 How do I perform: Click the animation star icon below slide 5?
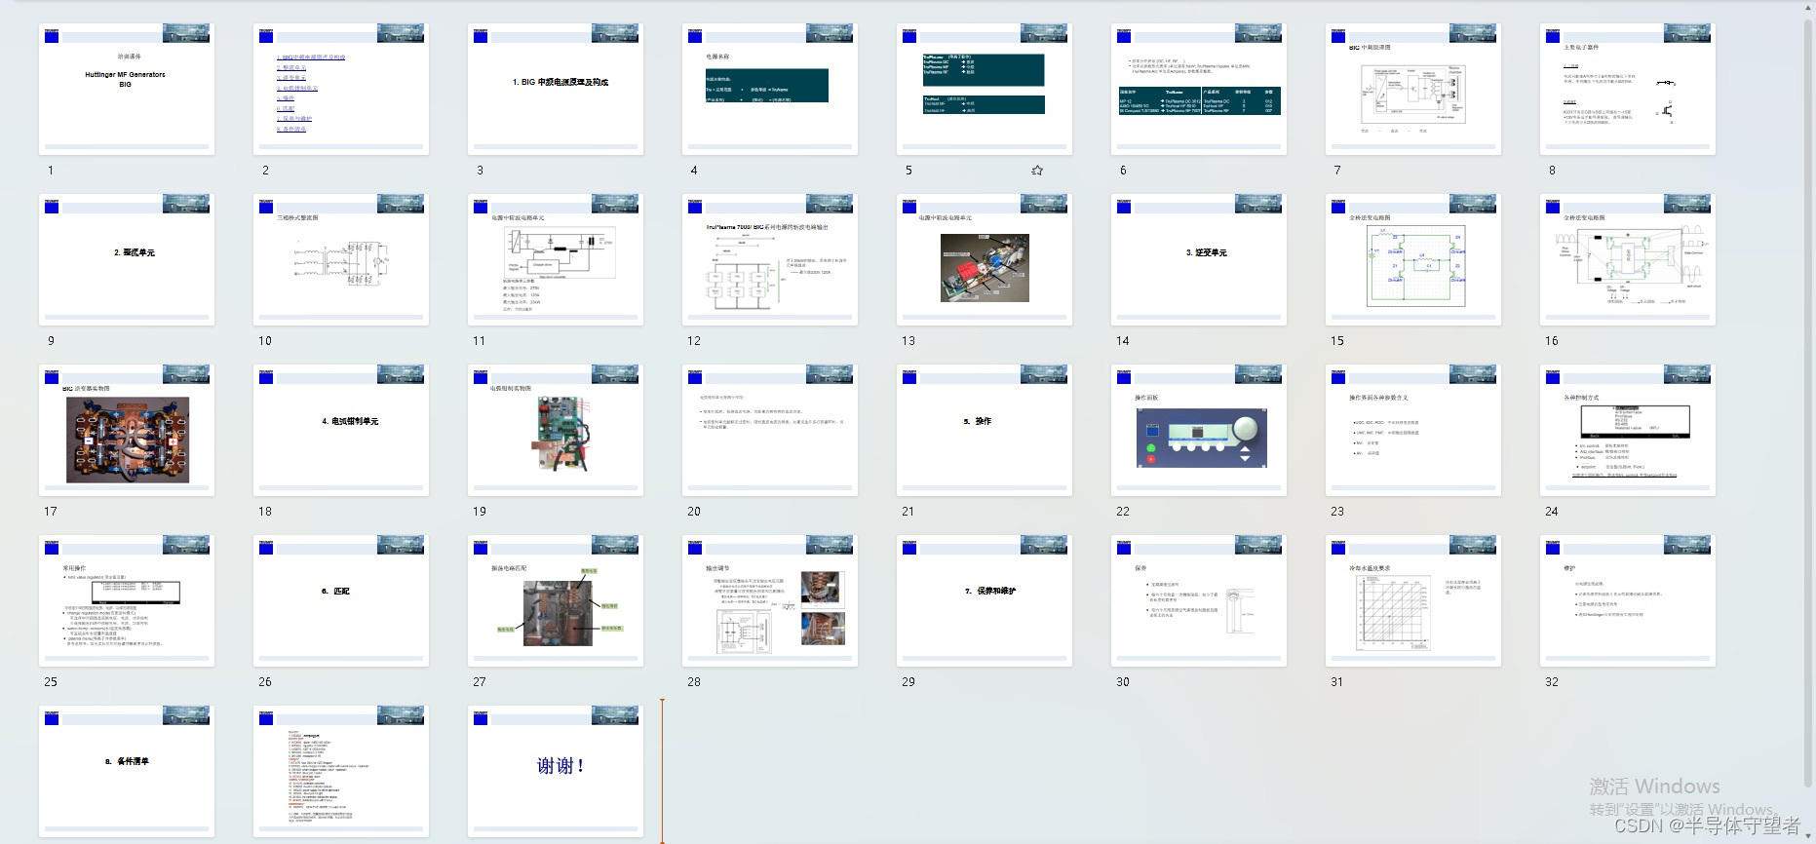pos(1037,171)
